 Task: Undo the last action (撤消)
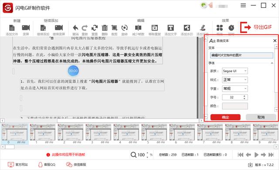tap(75, 28)
